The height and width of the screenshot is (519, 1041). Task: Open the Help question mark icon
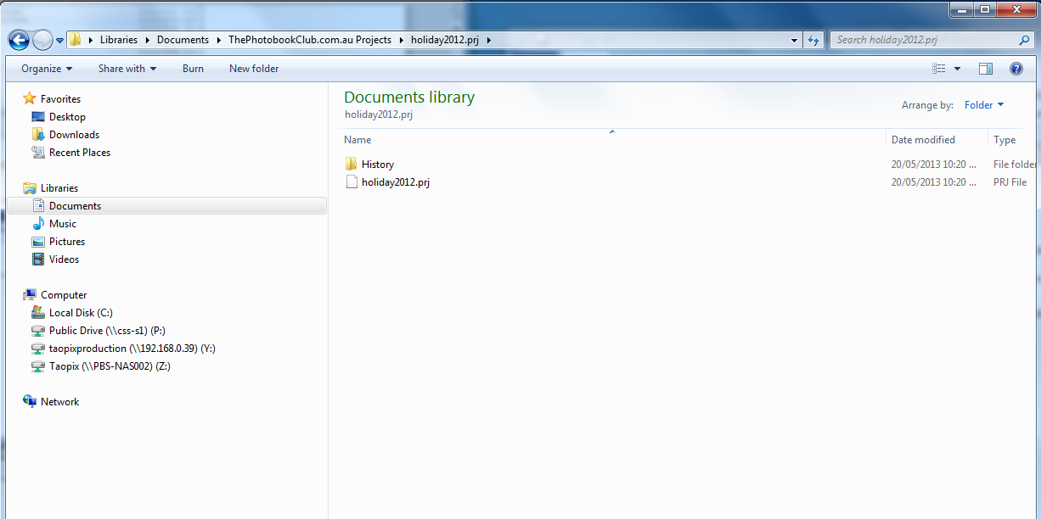(x=1016, y=69)
